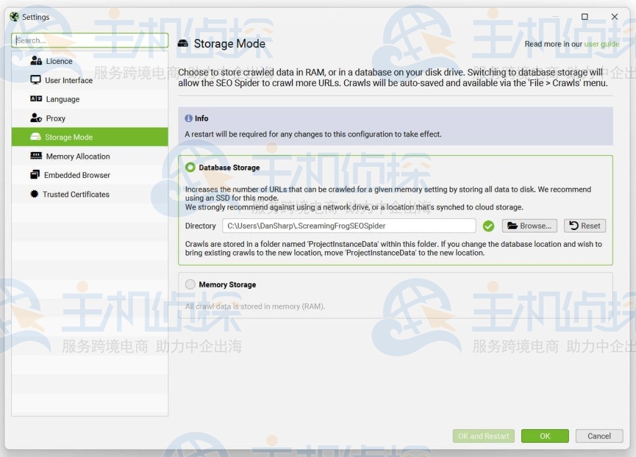Select the Database Storage radio button

pyautogui.click(x=190, y=167)
